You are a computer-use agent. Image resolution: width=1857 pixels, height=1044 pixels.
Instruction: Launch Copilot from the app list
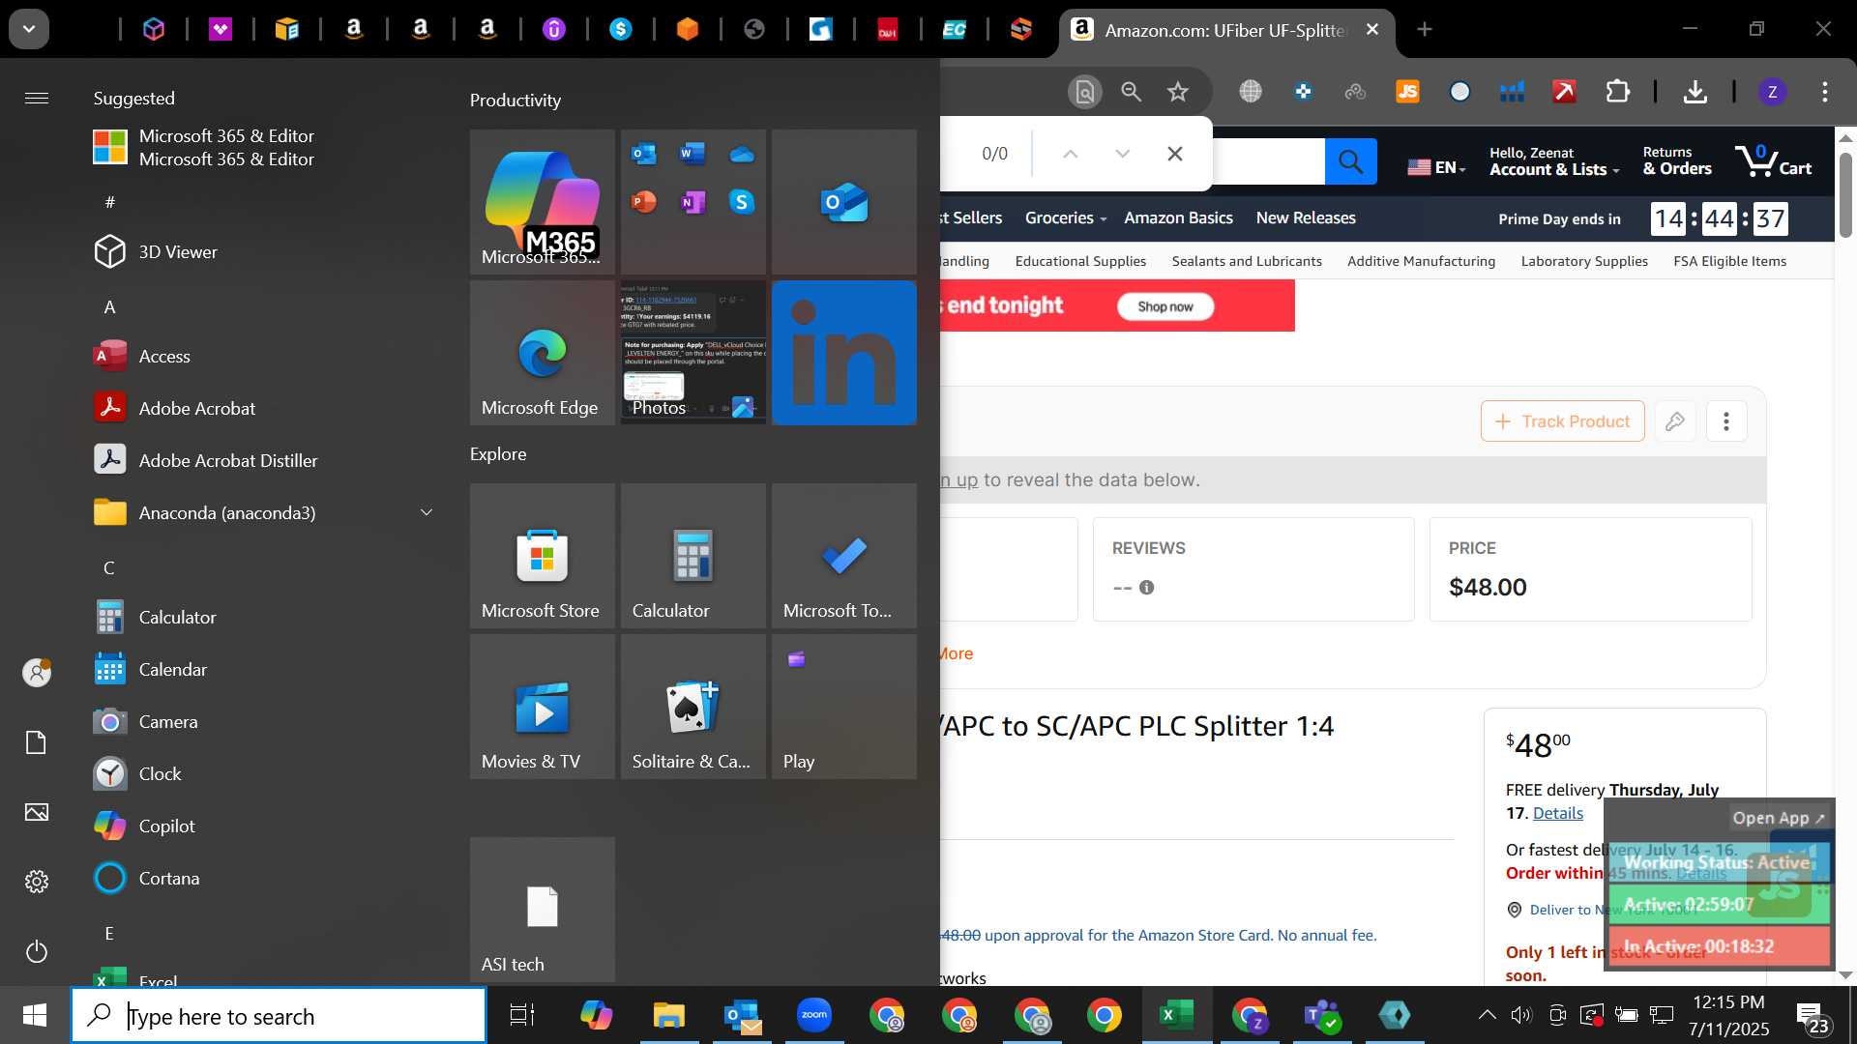pyautogui.click(x=261, y=826)
